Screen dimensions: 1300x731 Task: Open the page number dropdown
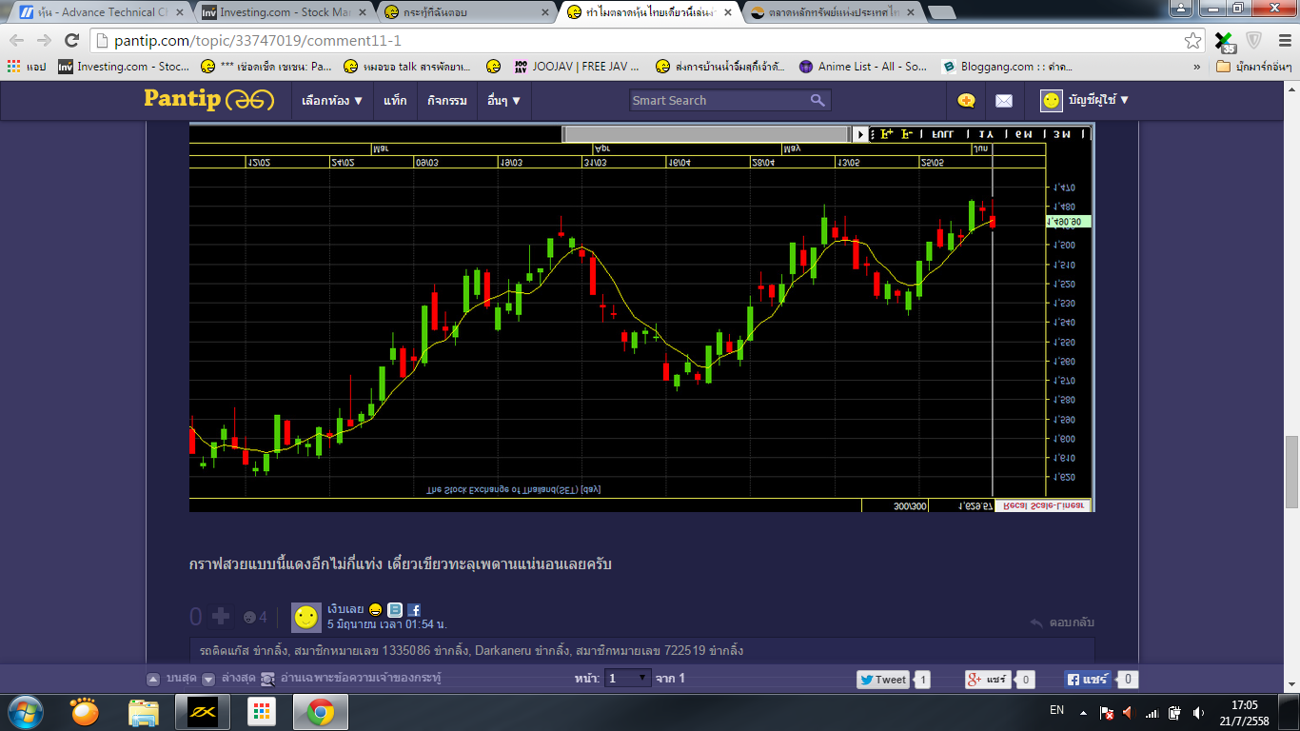[628, 679]
